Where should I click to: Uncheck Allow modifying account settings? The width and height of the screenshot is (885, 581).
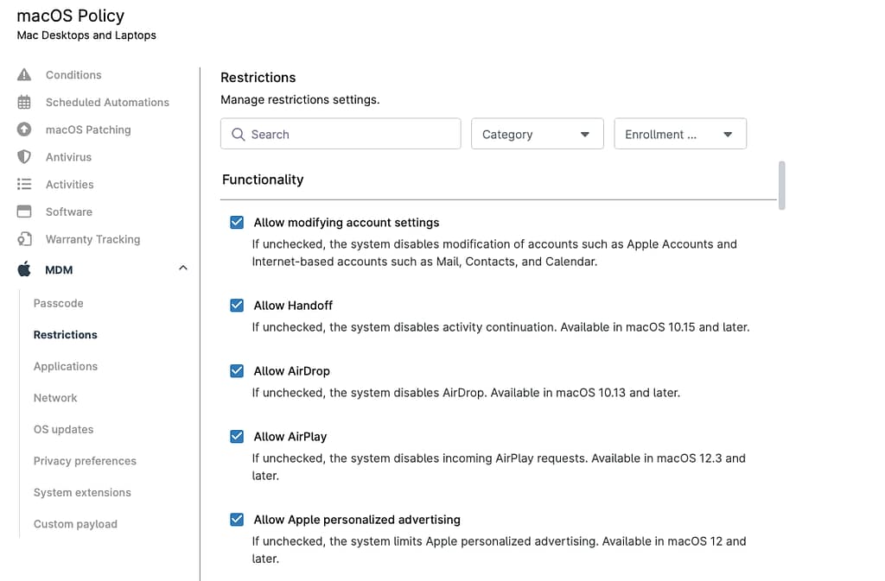[237, 222]
